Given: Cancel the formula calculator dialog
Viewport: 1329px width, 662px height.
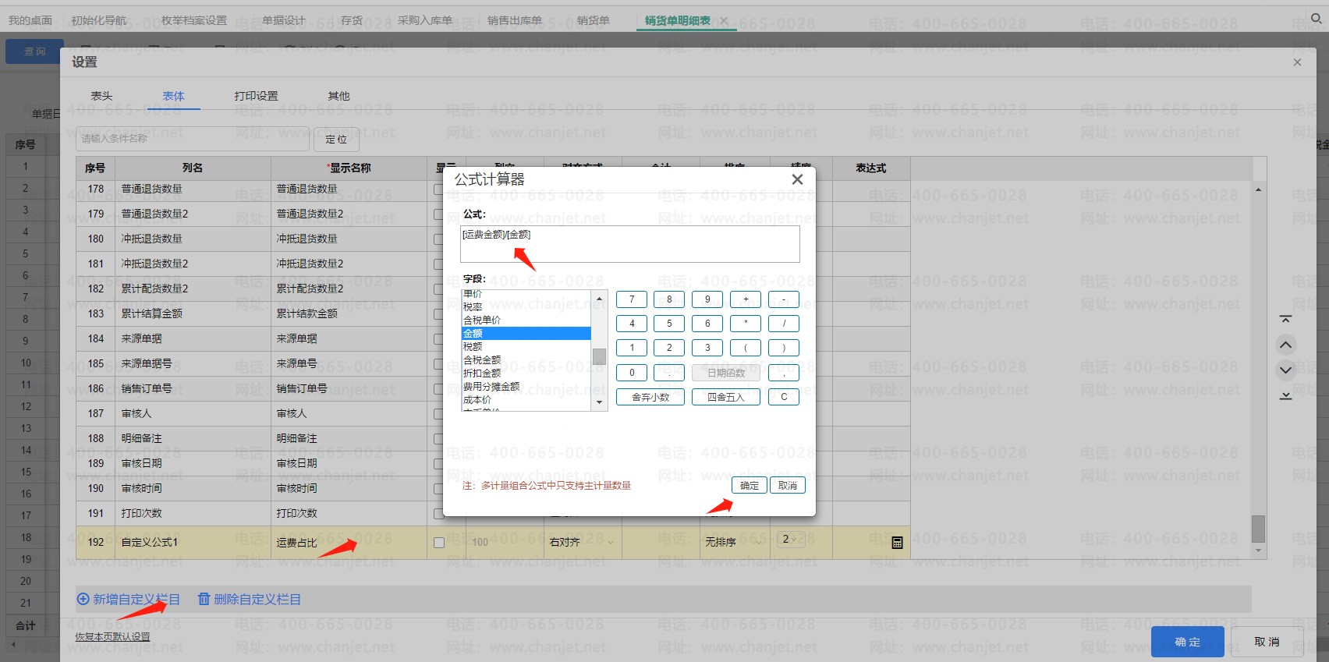Looking at the screenshot, I should 788,485.
